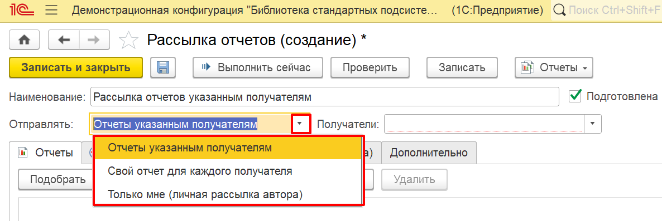Choose Свой отчет для каждого получателя

tap(228, 171)
